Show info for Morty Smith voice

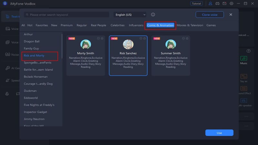click(98, 38)
